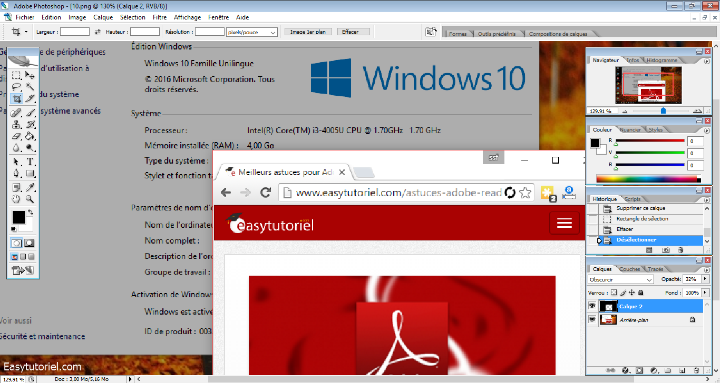The image size is (720, 383).
Task: Click the red R color slider
Action: (x=649, y=141)
